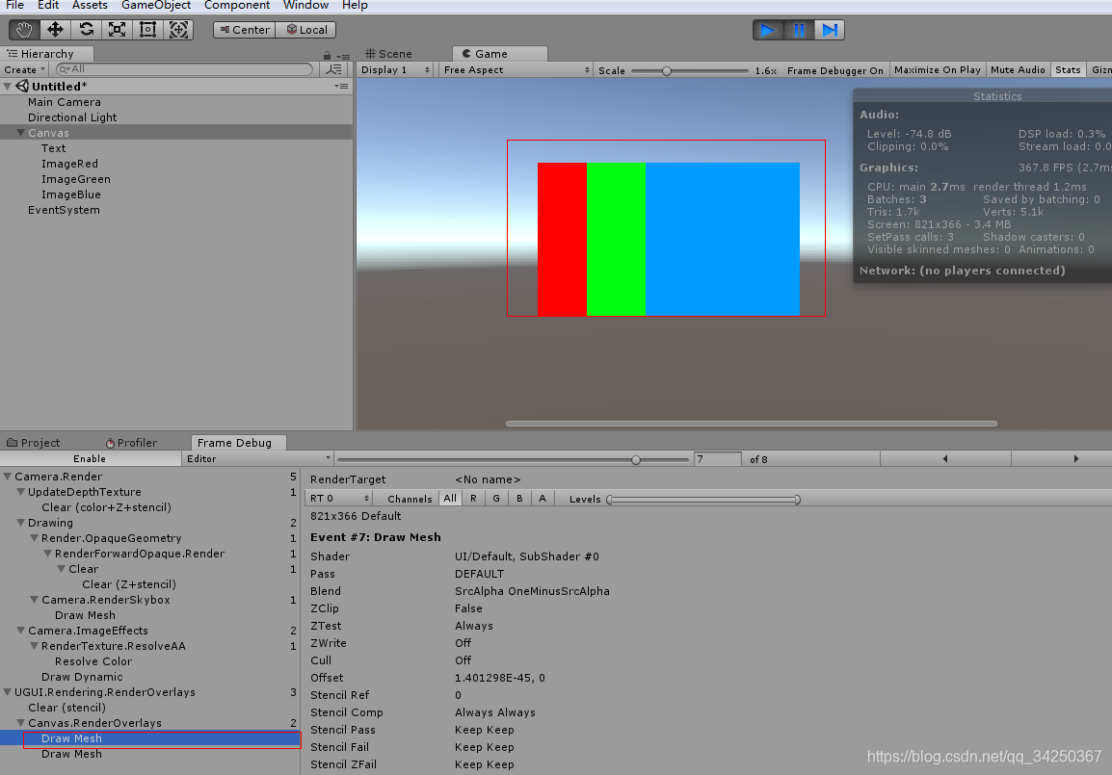
Task: Toggle Frame Debugger On button
Action: click(834, 70)
